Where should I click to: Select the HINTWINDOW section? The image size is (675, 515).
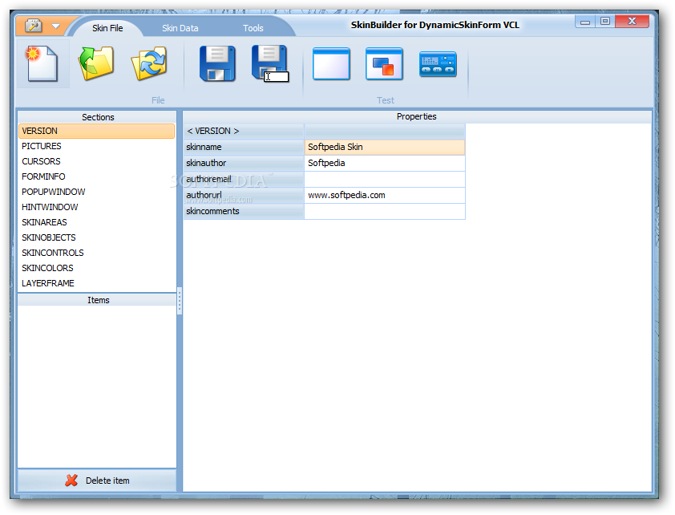click(x=96, y=207)
